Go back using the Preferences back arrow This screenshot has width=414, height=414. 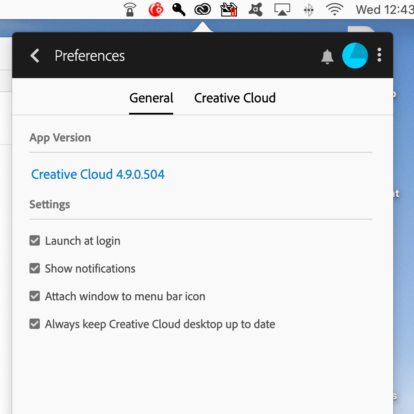(x=35, y=56)
